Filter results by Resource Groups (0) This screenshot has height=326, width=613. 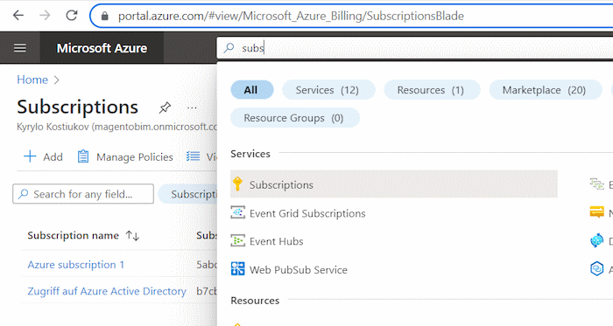click(295, 118)
